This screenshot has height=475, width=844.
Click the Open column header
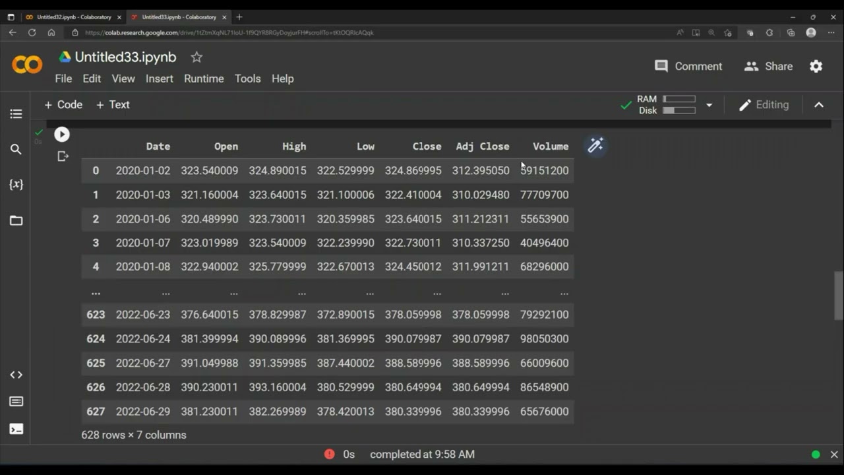pyautogui.click(x=226, y=146)
